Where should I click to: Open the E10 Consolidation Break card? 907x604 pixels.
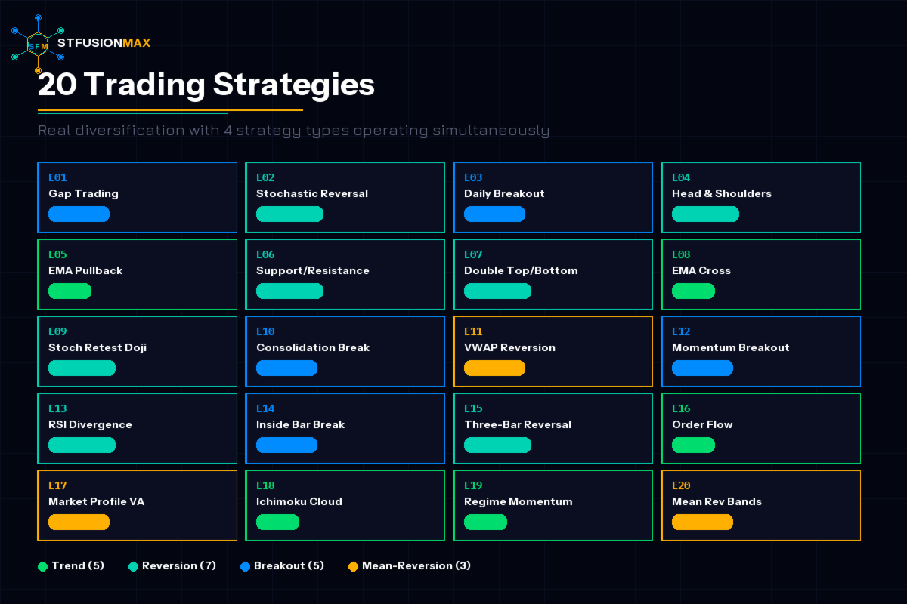[345, 351]
